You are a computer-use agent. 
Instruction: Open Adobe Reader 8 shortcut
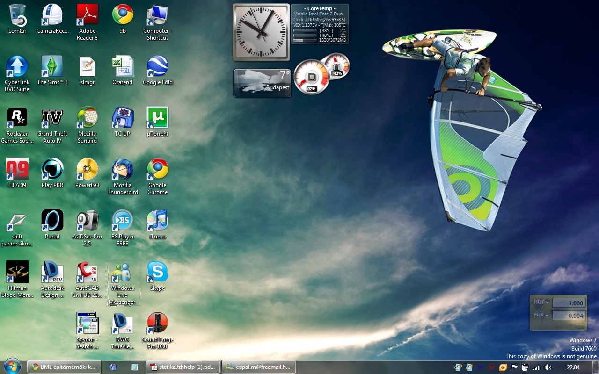(88, 22)
